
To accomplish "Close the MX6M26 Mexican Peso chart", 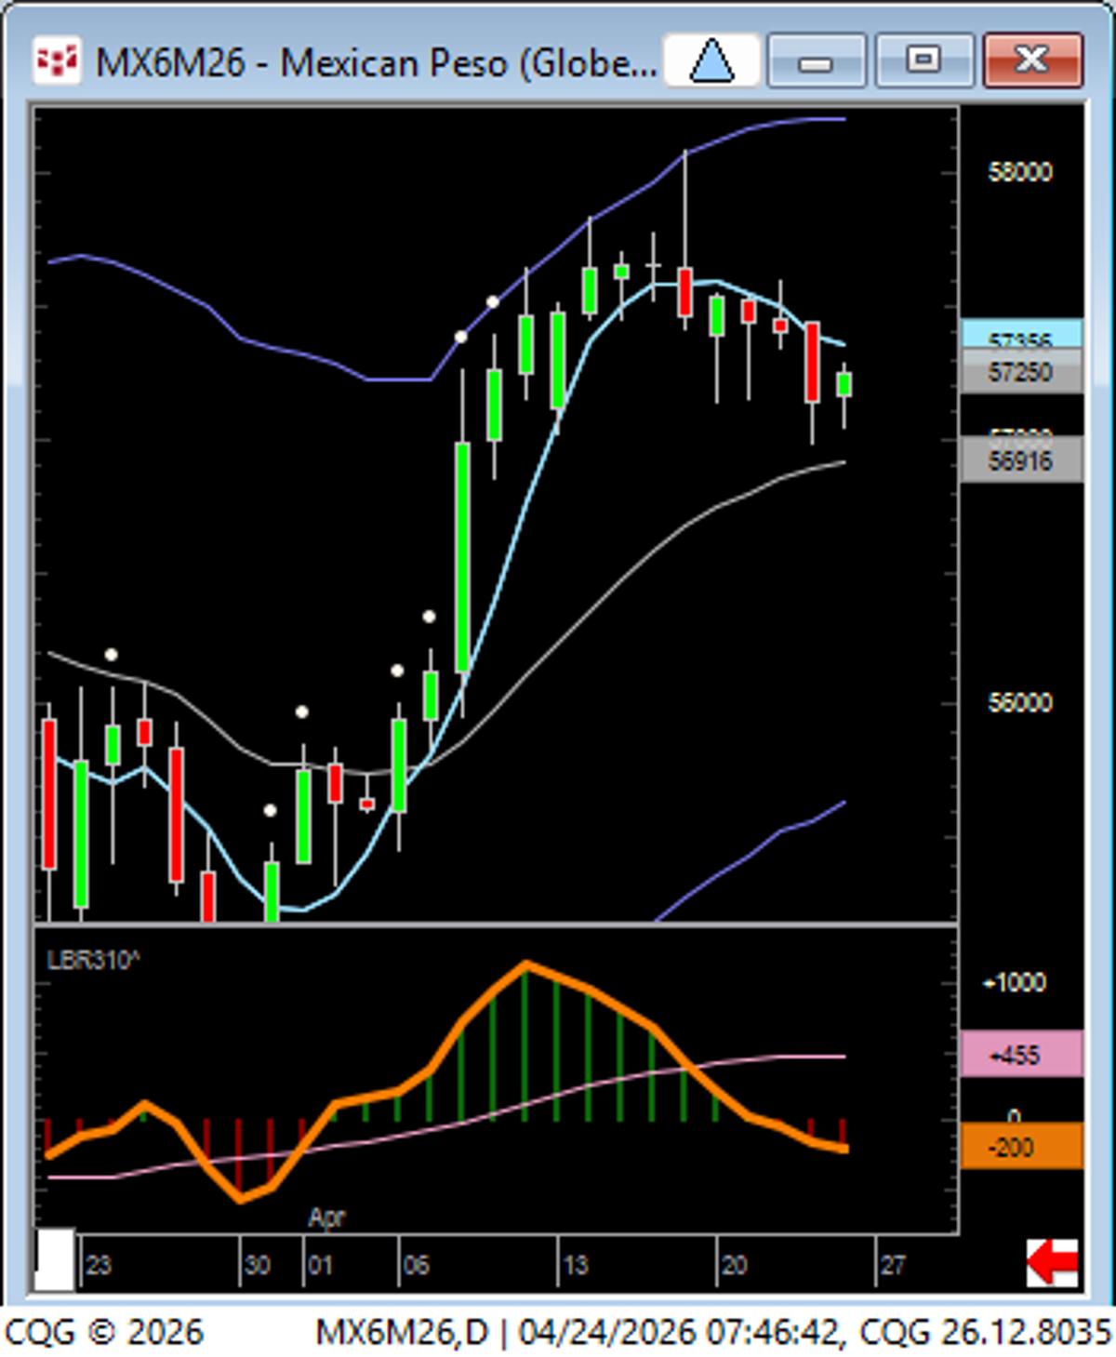I will coord(1032,61).
